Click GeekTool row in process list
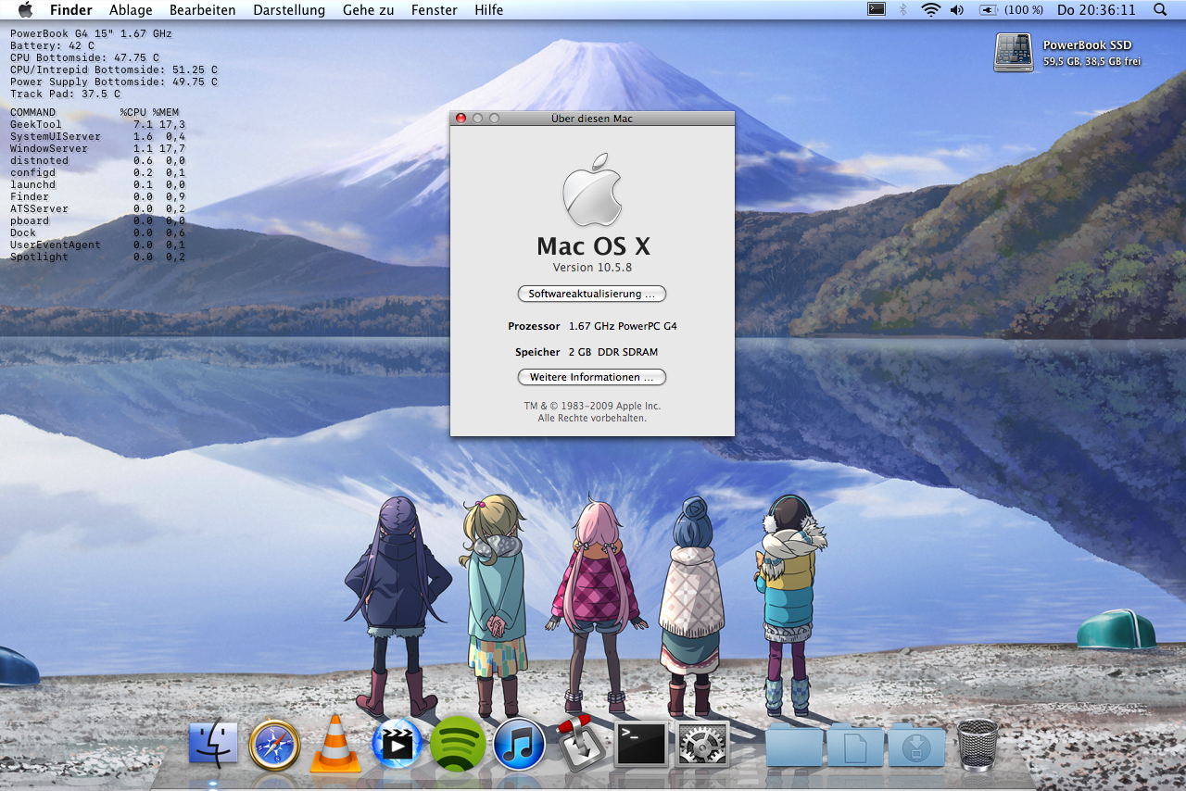Viewport: 1186px width, 791px height. click(97, 124)
